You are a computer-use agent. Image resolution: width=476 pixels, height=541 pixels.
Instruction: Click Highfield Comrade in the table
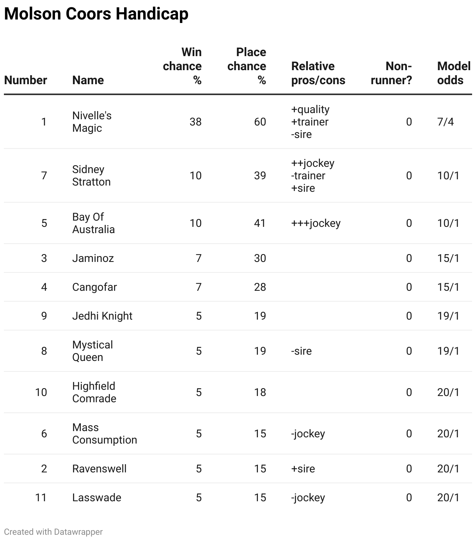[x=94, y=392]
